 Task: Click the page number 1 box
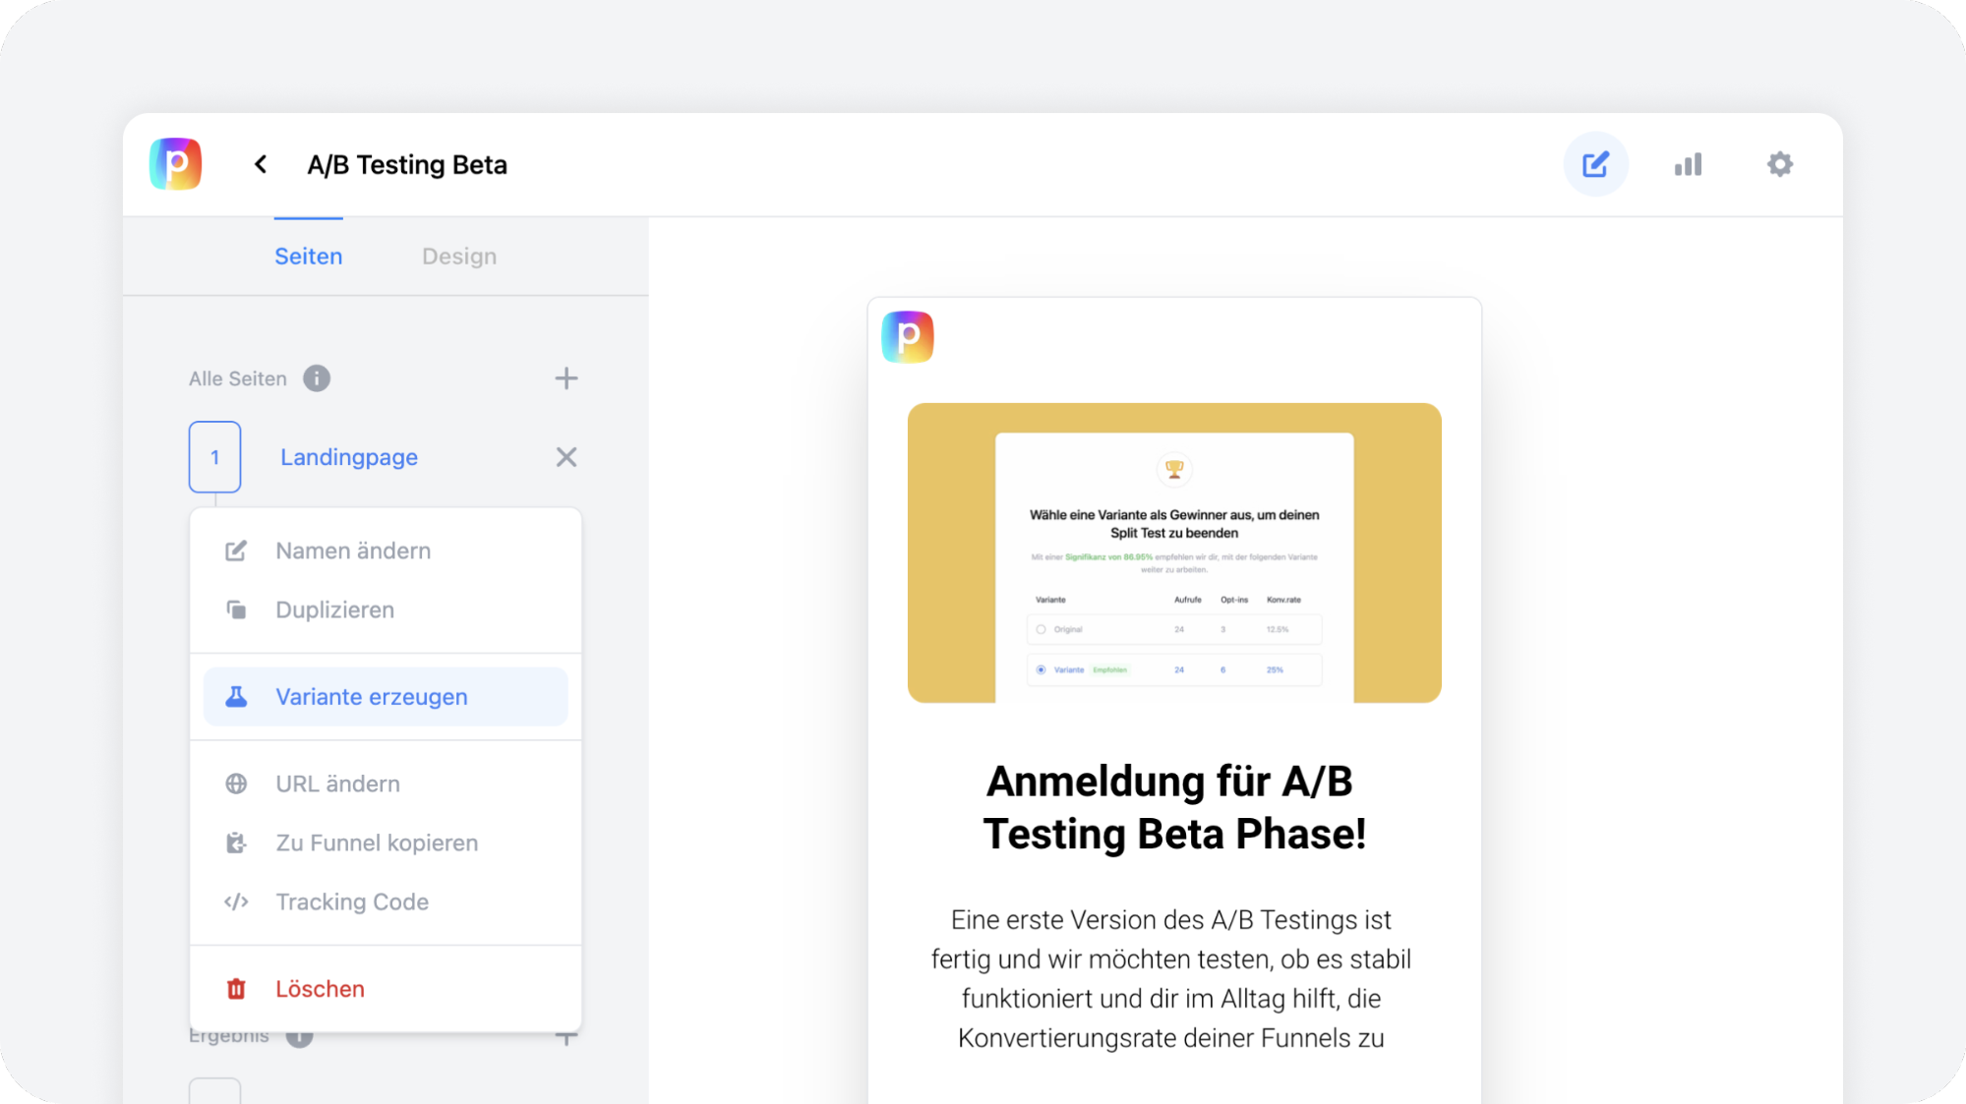(214, 456)
